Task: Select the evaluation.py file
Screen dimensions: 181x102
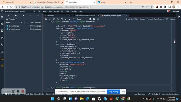Action: (x=24, y=26)
